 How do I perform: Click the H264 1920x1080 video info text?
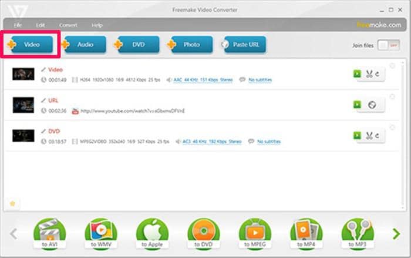[120, 80]
